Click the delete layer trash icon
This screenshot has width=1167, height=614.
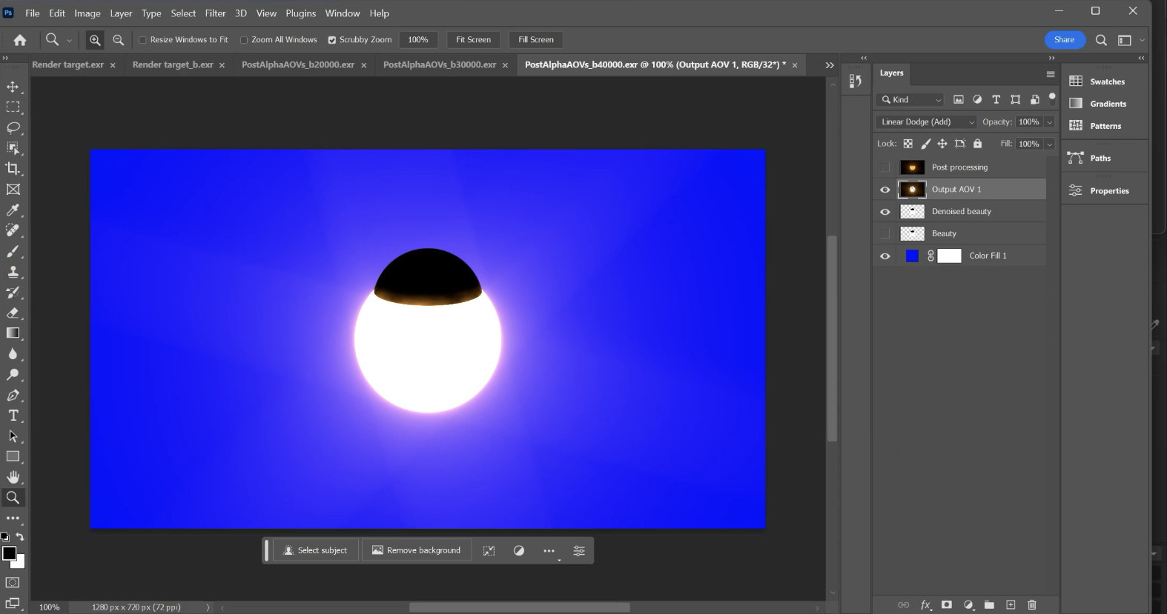coord(1031,605)
